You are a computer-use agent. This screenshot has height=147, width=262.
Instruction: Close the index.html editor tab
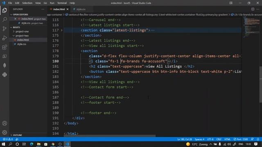(x=68, y=9)
